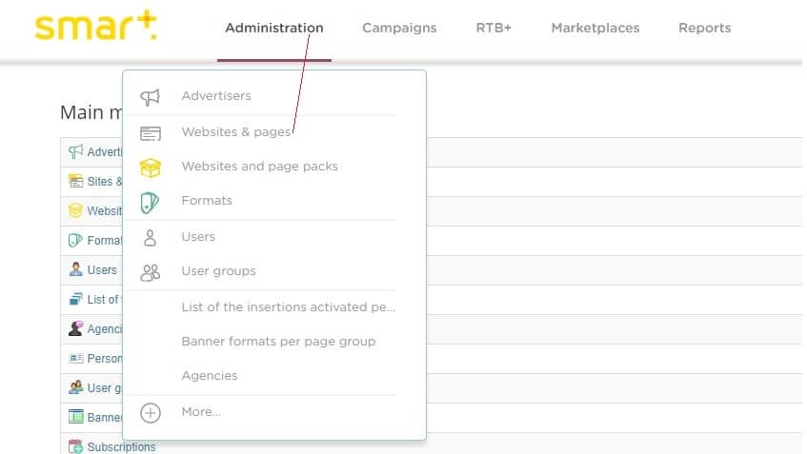The image size is (807, 454).
Task: Click the green Banner row icon in main list
Action: 76,417
